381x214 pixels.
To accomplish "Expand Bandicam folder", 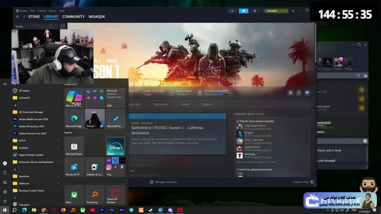I will pyautogui.click(x=36, y=176).
